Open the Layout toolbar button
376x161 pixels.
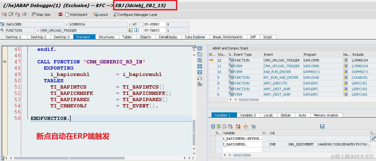[100, 14]
